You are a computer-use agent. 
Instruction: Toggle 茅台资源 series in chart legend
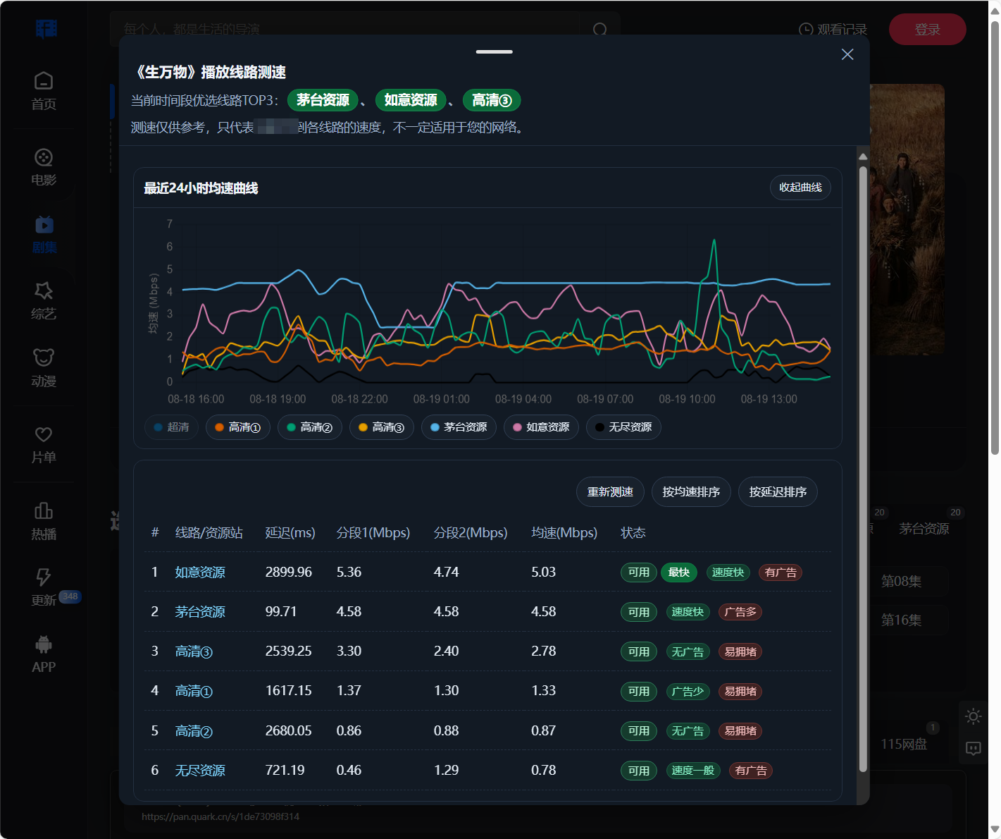point(459,427)
